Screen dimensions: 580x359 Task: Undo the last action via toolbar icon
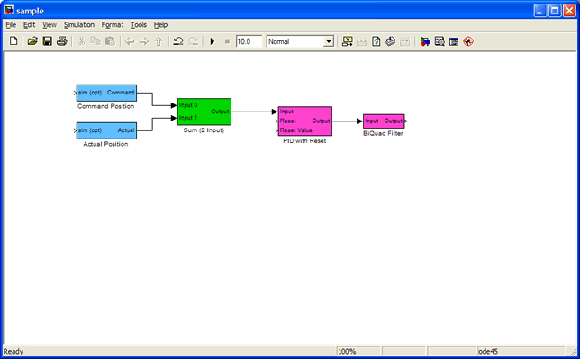(178, 41)
